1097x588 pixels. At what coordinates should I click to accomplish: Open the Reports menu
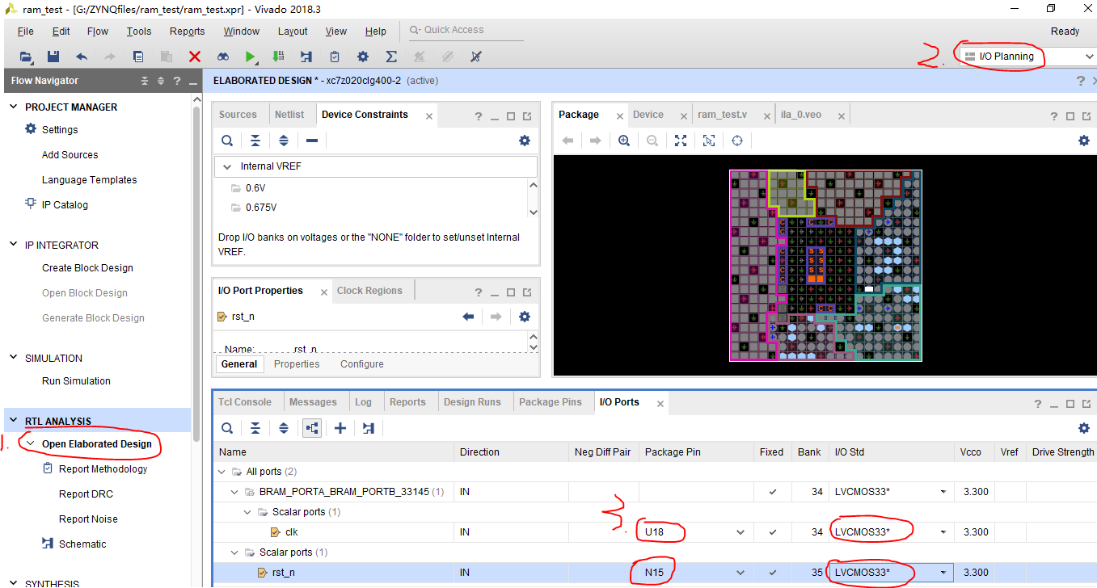click(187, 31)
